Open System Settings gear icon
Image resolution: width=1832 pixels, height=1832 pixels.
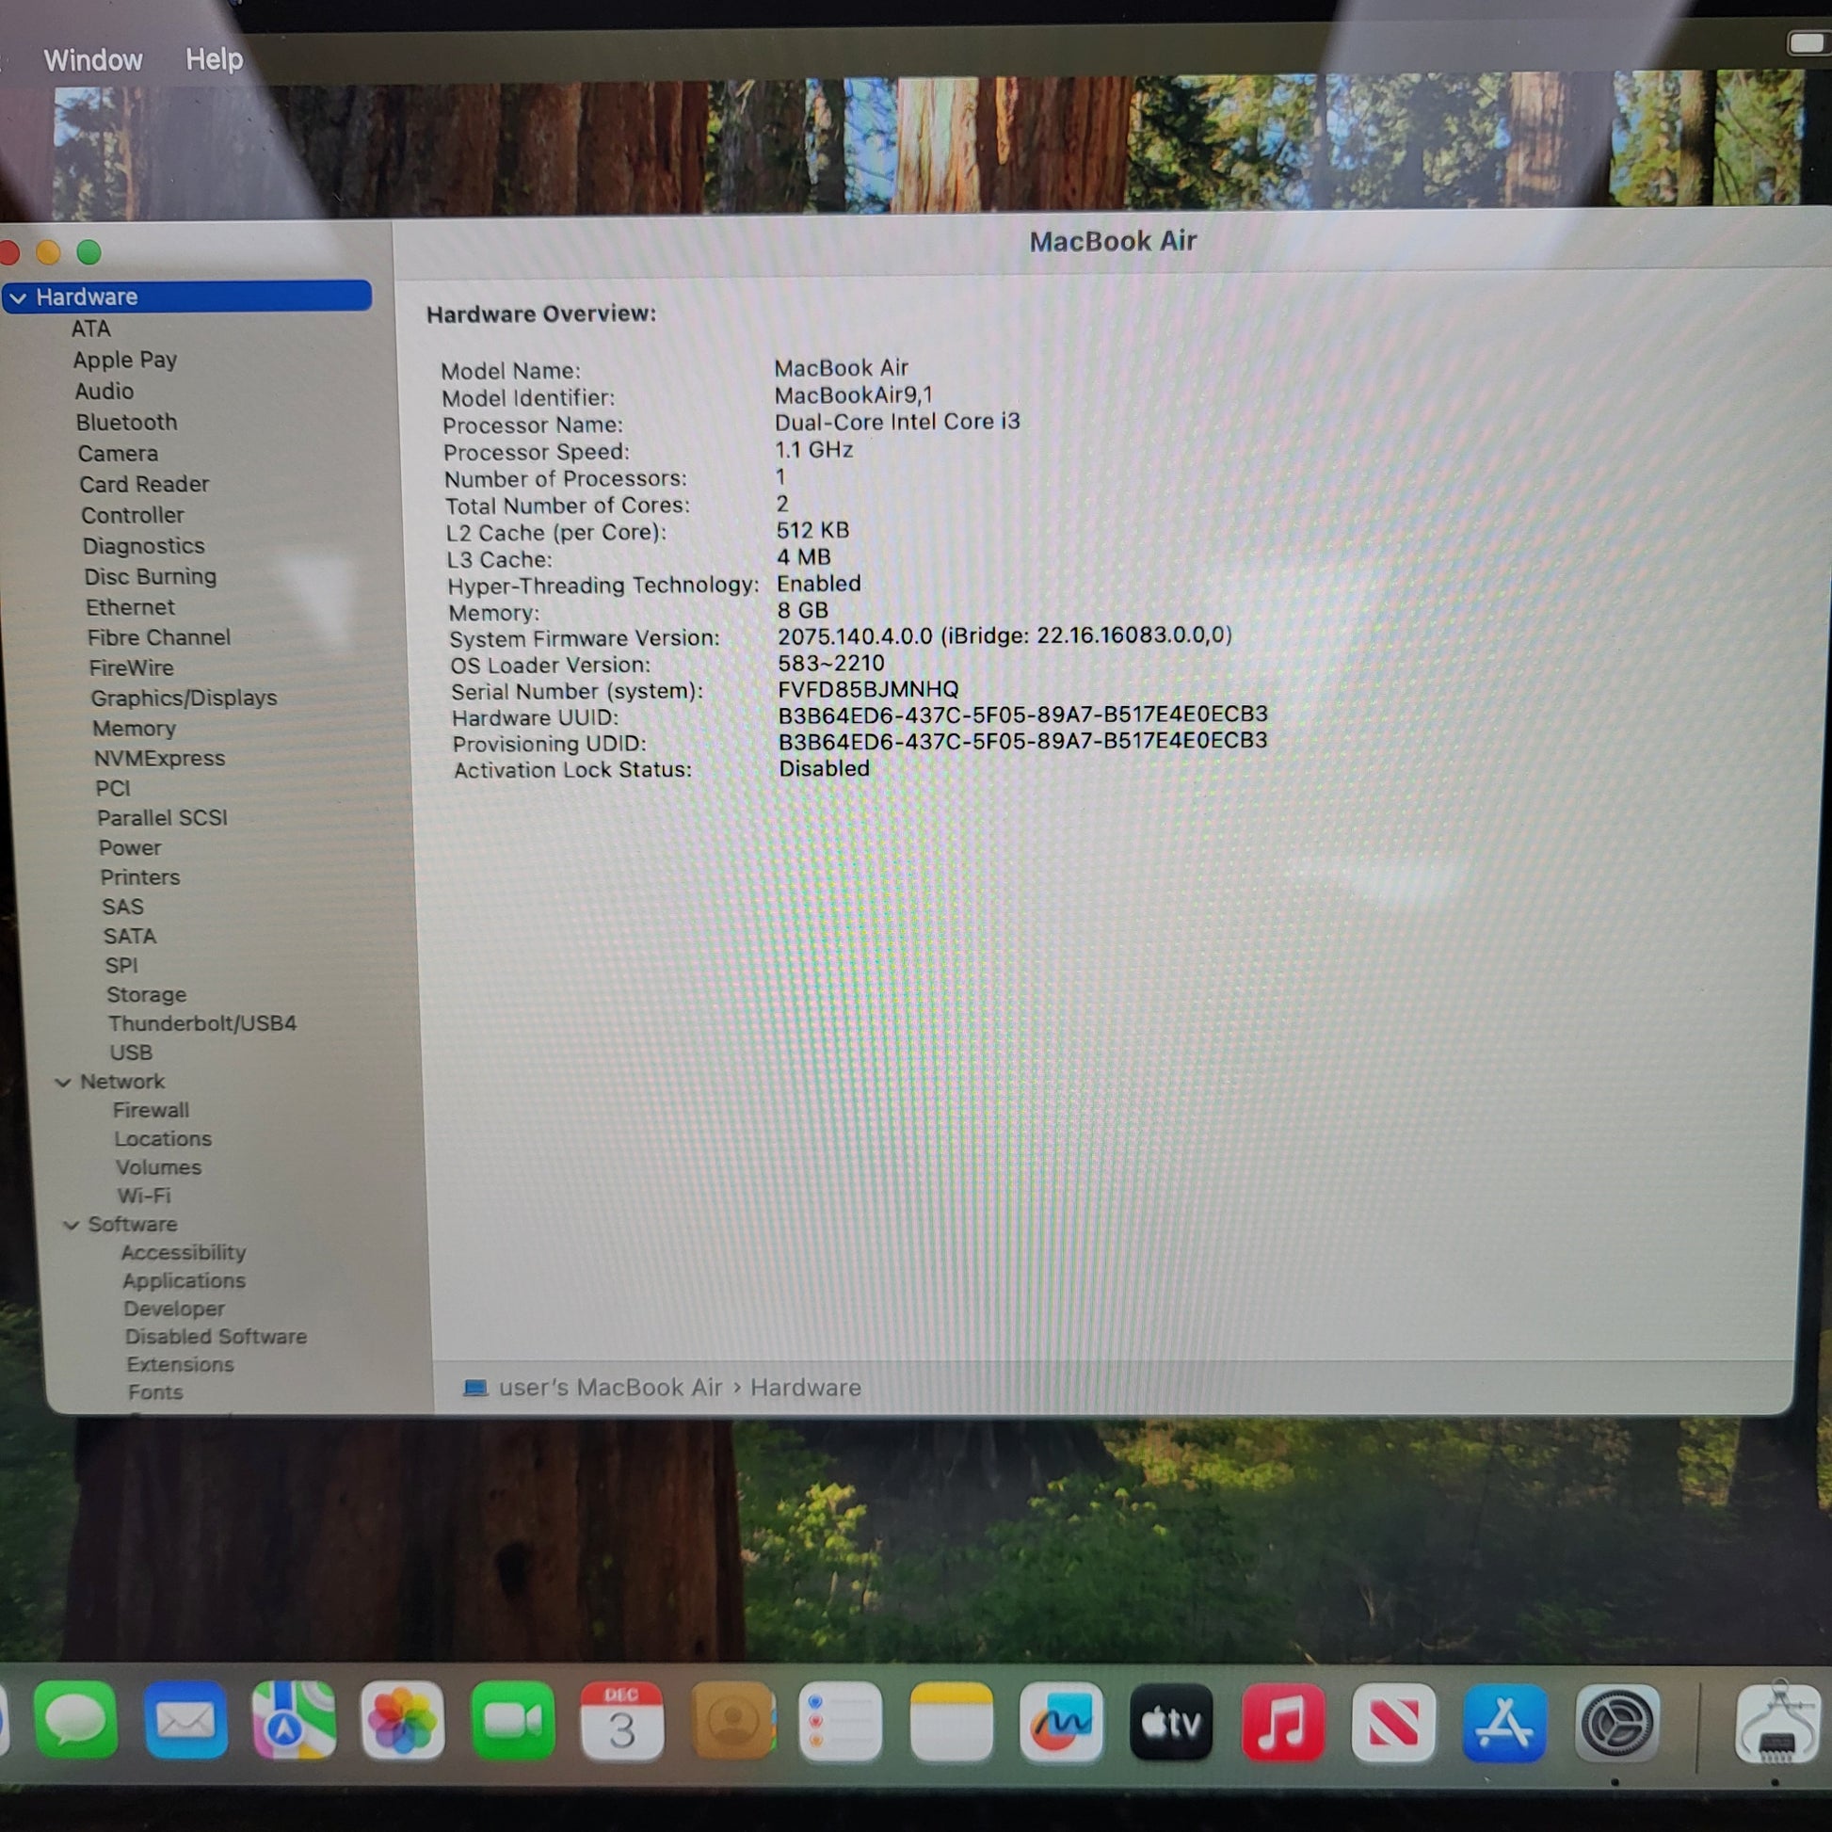pyautogui.click(x=1615, y=1721)
